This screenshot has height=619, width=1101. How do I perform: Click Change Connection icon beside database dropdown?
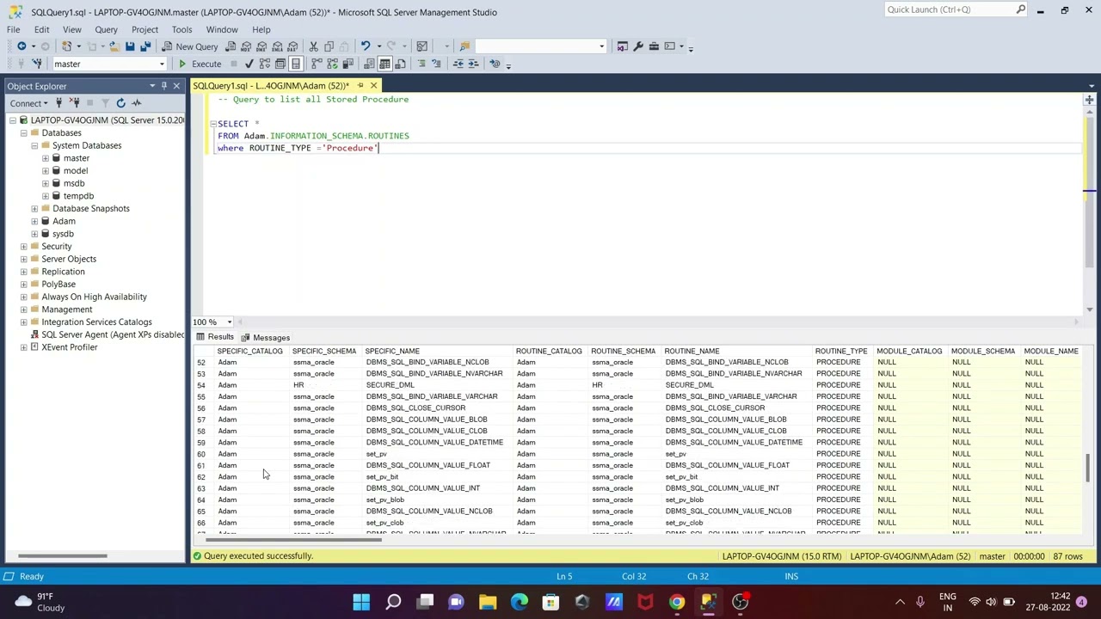coord(37,64)
